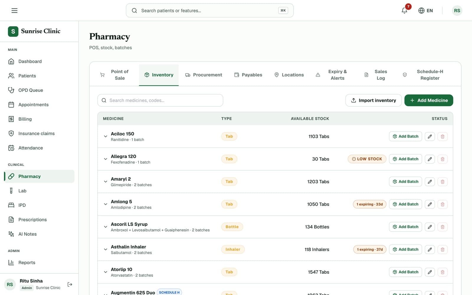Delete Atorlip 10 using trash icon
472x295 pixels.
[x=442, y=272]
